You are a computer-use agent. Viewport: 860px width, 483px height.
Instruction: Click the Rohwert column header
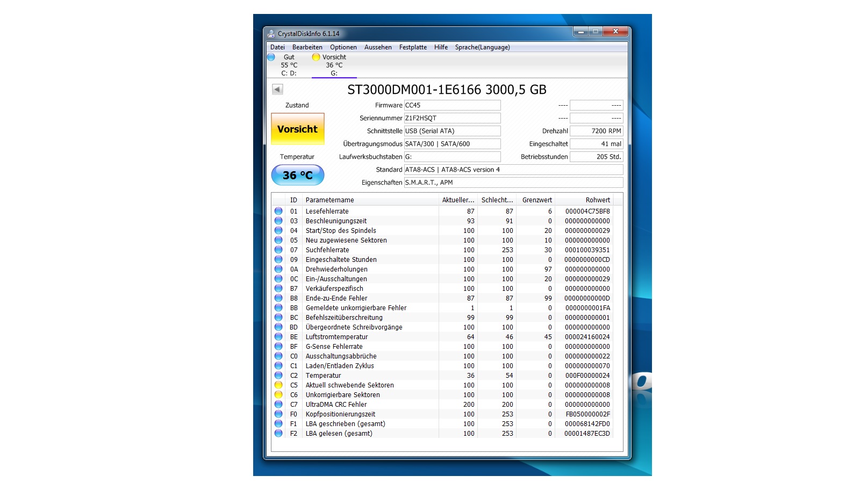click(x=584, y=200)
